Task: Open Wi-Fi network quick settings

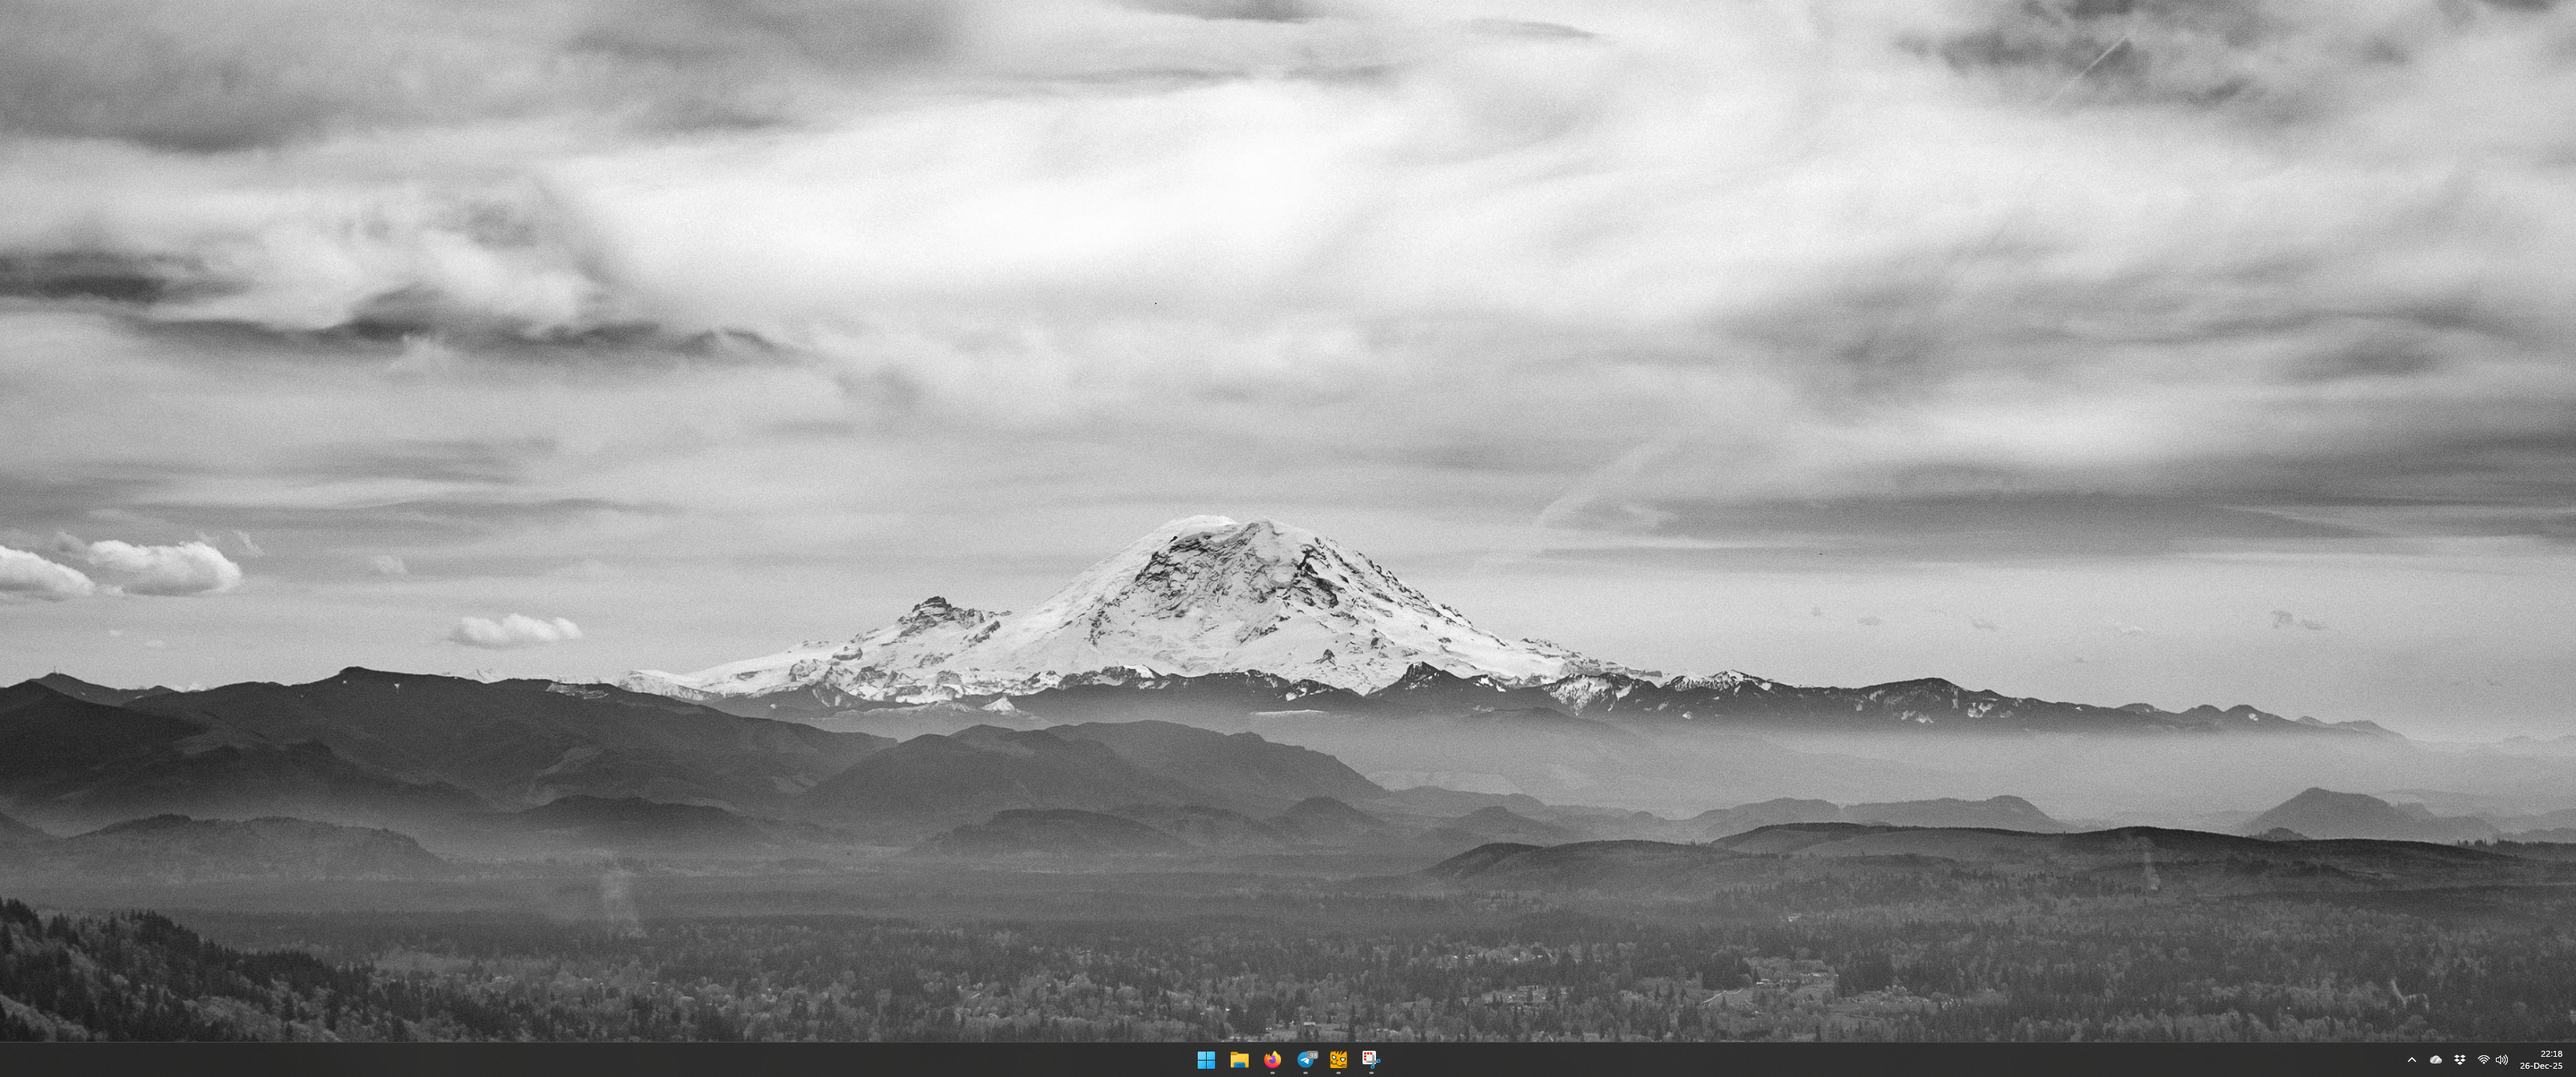Action: tap(2483, 1060)
